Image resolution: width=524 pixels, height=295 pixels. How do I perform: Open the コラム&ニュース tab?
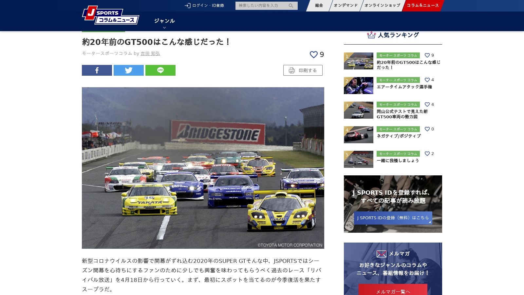(422, 6)
